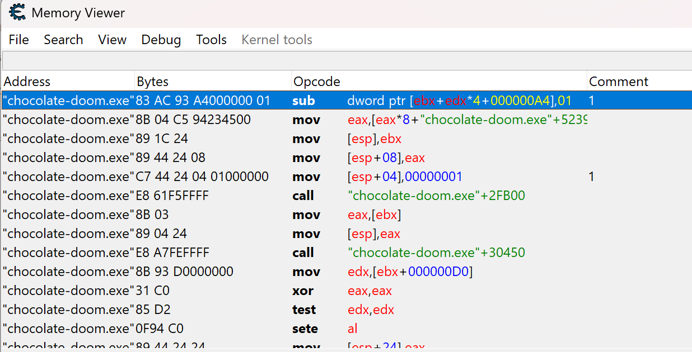This screenshot has width=692, height=352.
Task: Click the Opcode column header
Action: pos(439,81)
